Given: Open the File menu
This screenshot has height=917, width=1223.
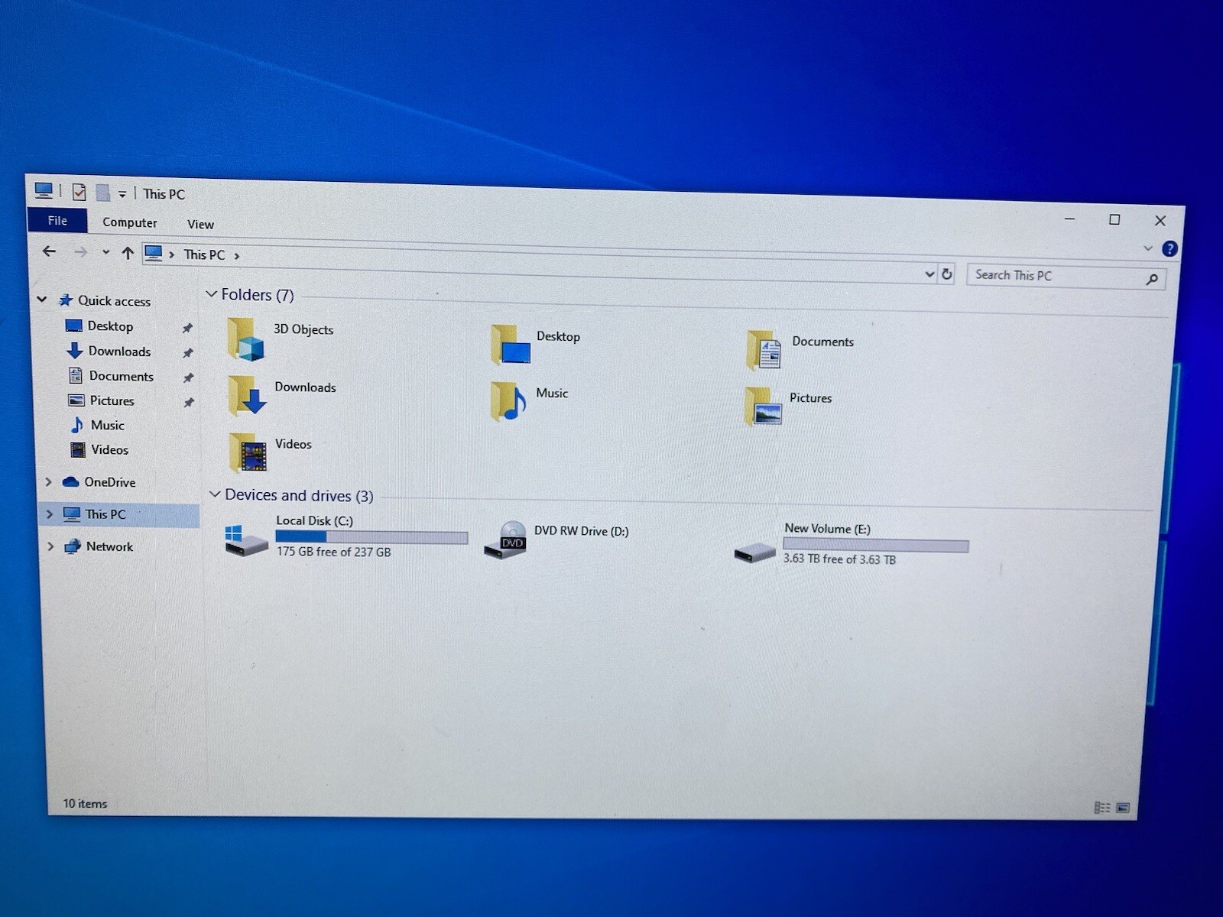Looking at the screenshot, I should pyautogui.click(x=57, y=220).
